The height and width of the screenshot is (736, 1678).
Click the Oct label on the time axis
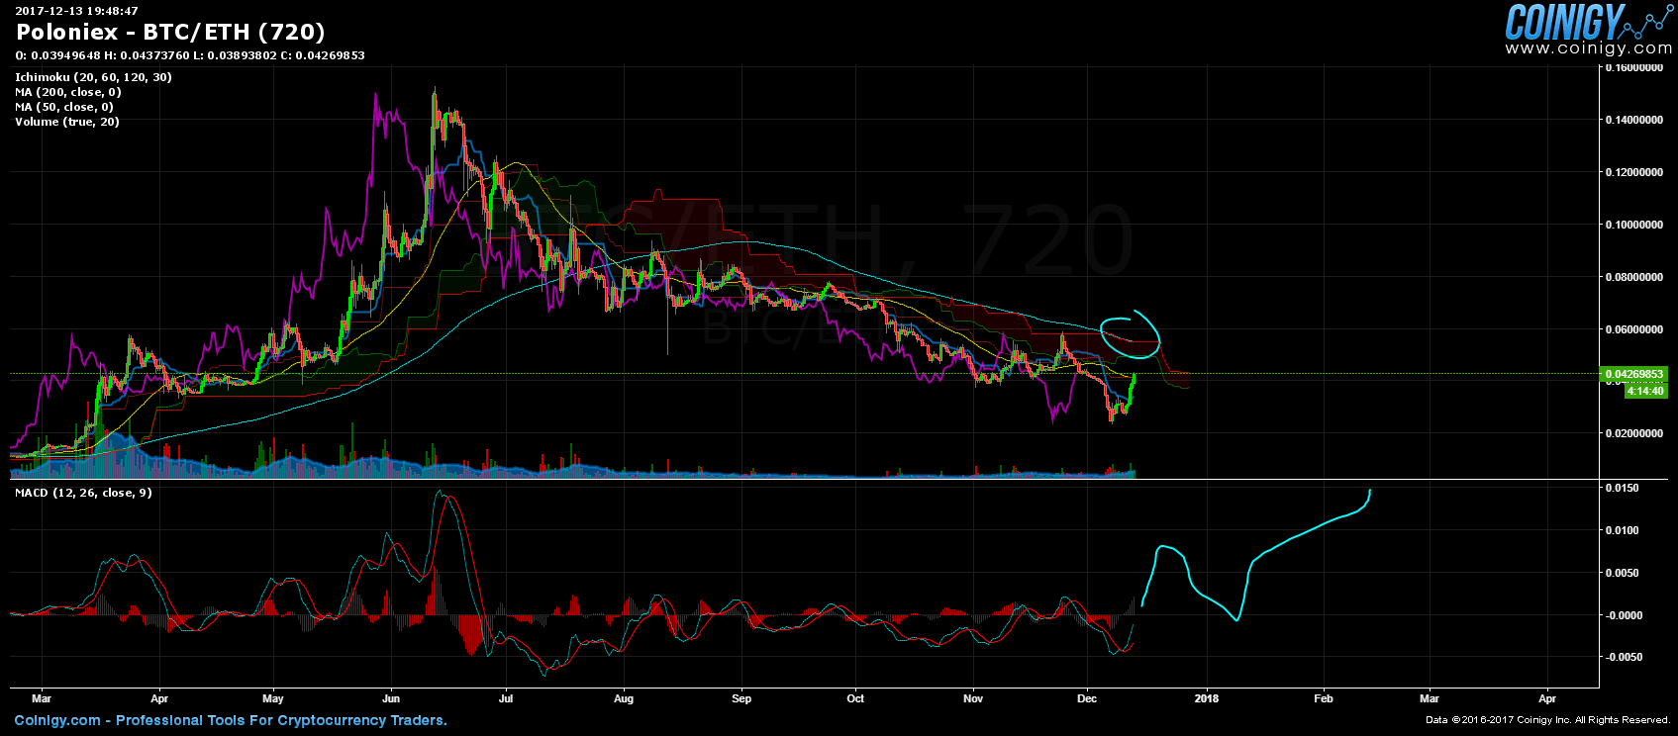coord(855,698)
